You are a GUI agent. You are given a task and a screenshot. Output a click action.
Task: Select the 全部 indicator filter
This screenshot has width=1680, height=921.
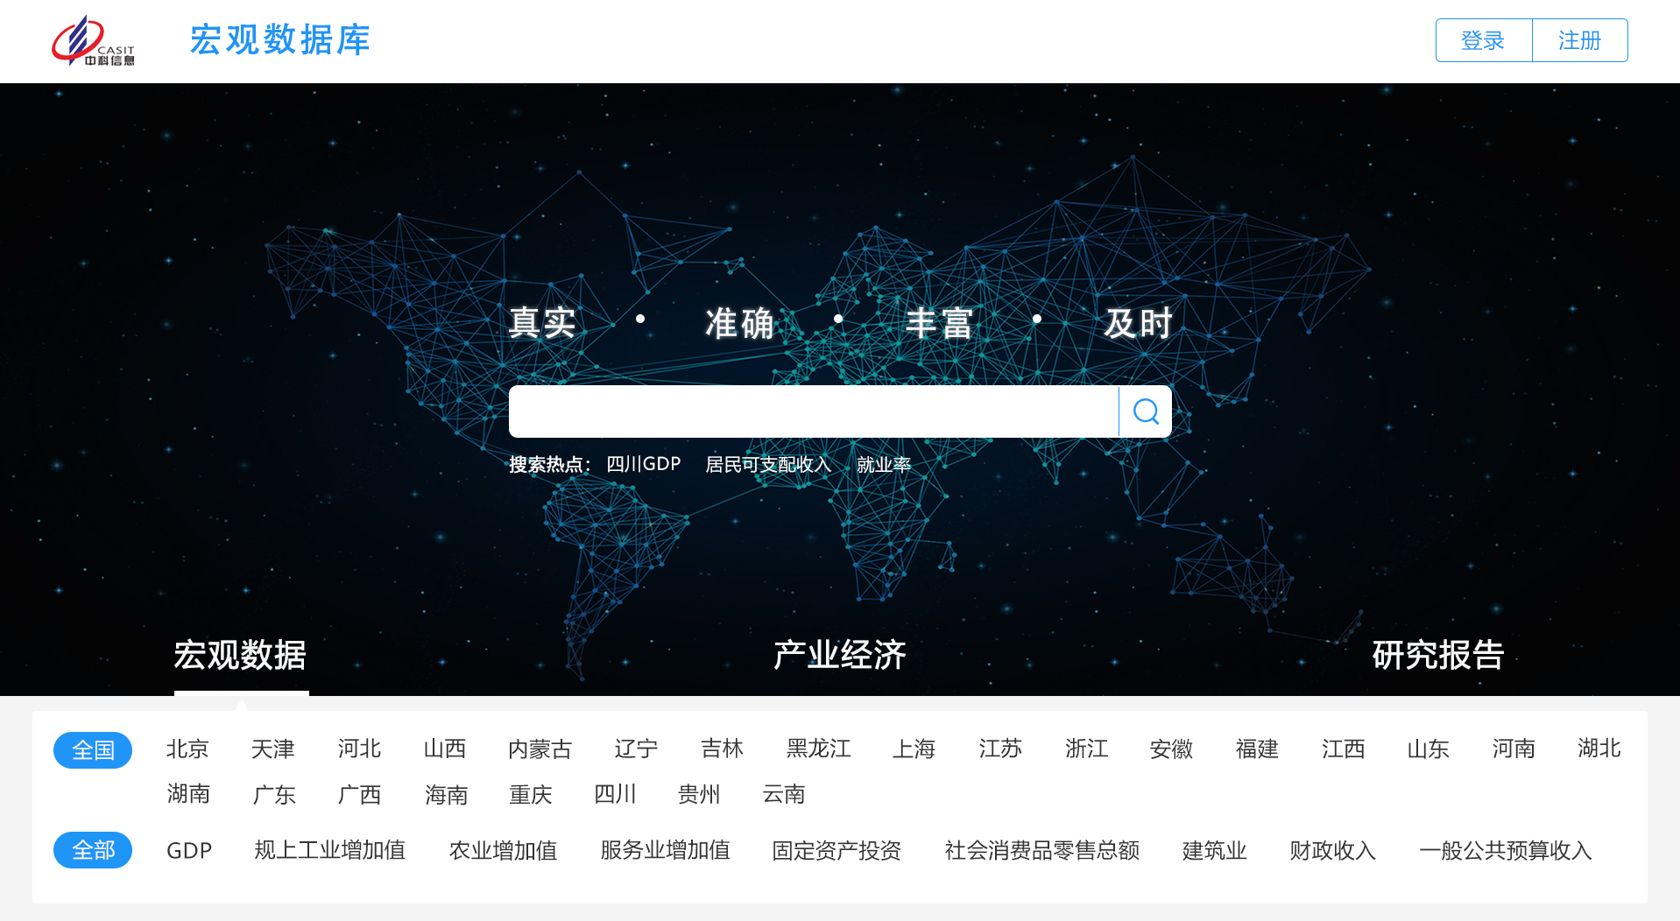(93, 850)
